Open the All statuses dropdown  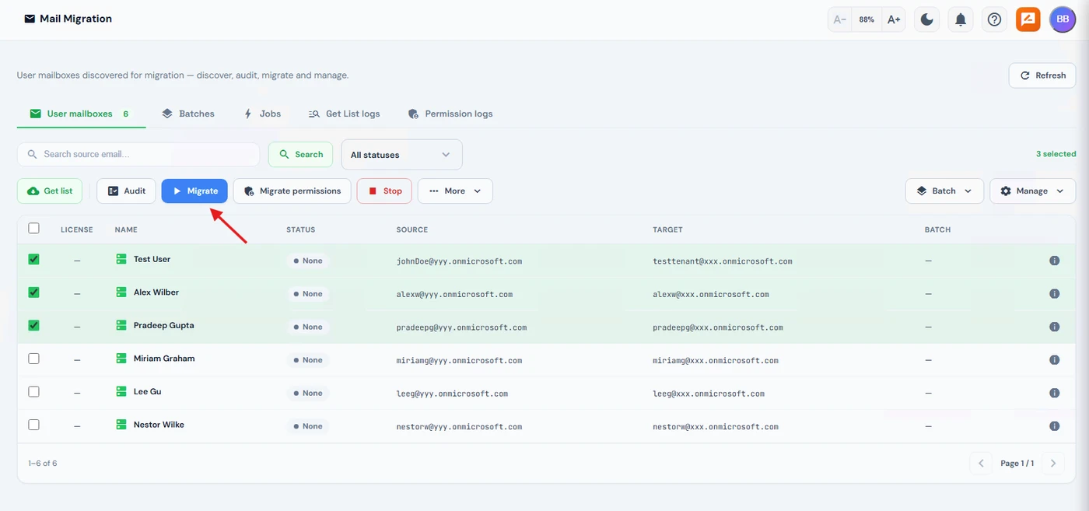pyautogui.click(x=401, y=155)
